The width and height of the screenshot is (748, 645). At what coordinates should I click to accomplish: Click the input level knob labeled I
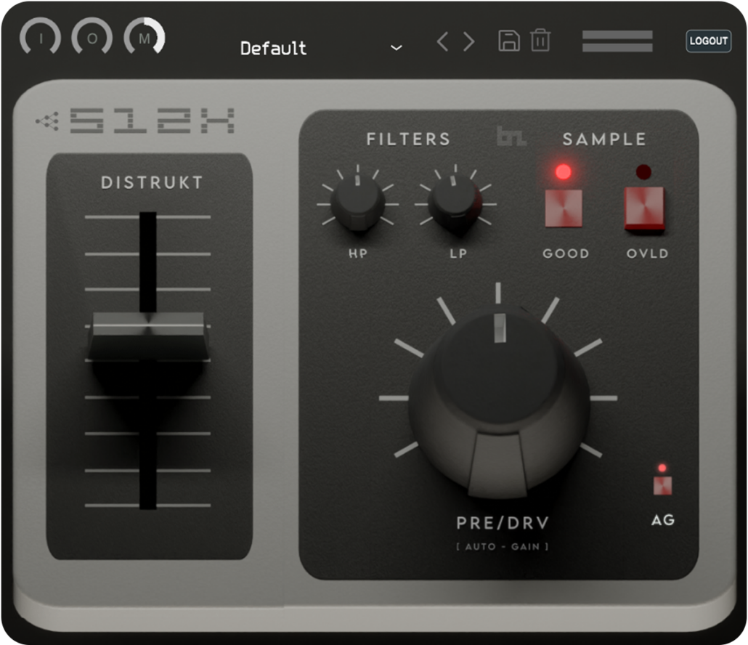(41, 38)
